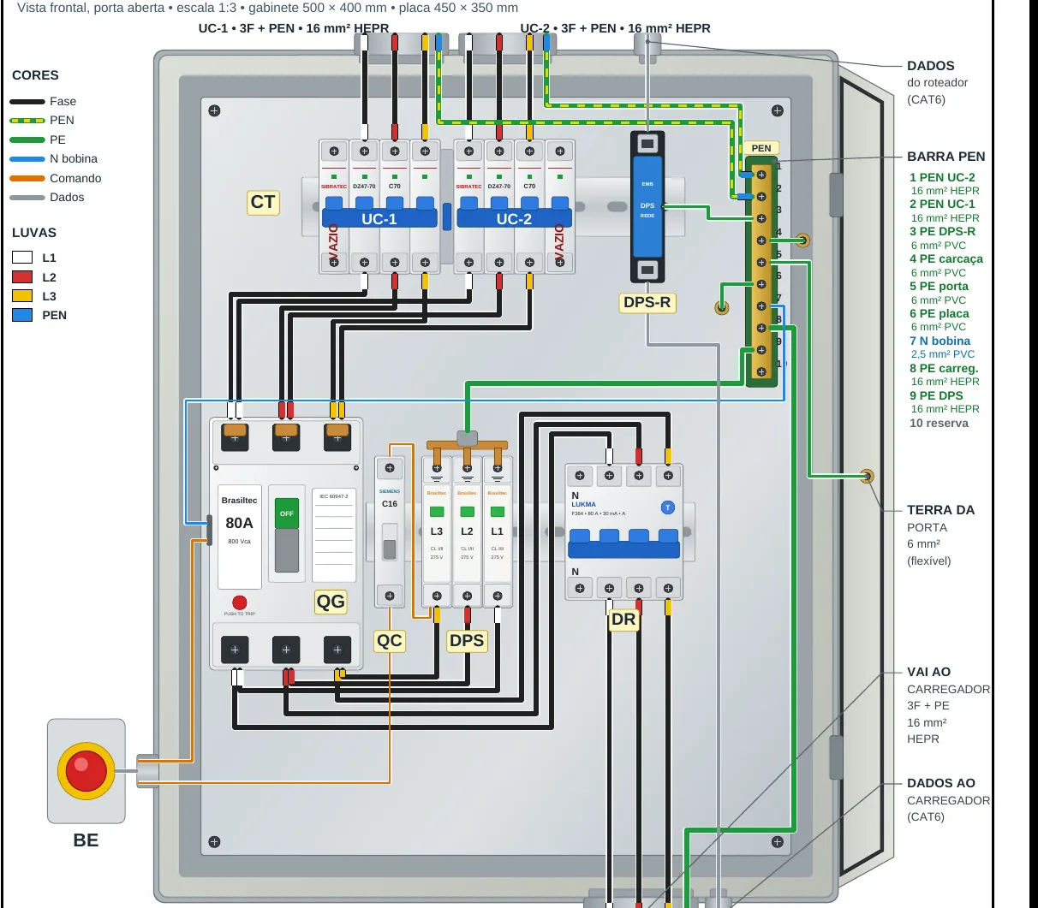The image size is (1038, 908).
Task: Click the plate ground stud left of the PEN bar
Action: [722, 307]
